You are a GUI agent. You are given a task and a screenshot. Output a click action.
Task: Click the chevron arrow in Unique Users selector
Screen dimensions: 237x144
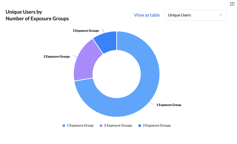(x=221, y=15)
